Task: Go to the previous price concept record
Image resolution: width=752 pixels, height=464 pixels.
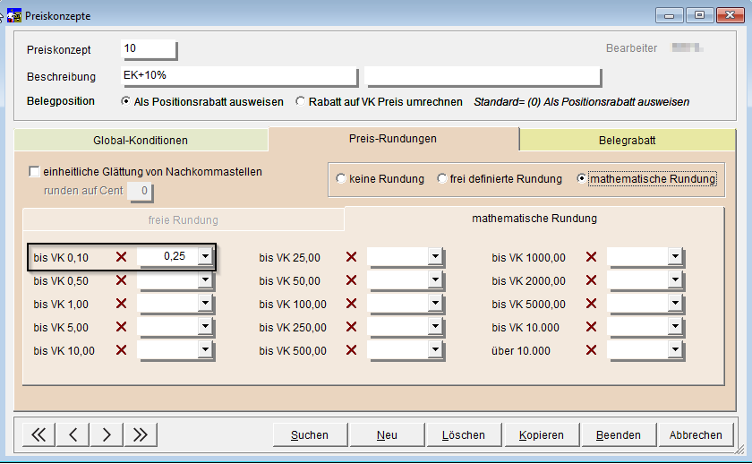Action: pos(73,434)
